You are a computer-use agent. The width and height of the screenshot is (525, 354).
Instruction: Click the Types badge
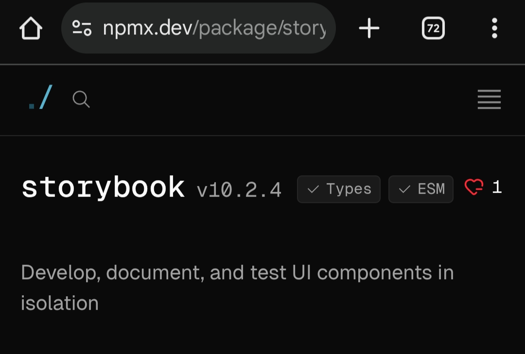pos(339,189)
